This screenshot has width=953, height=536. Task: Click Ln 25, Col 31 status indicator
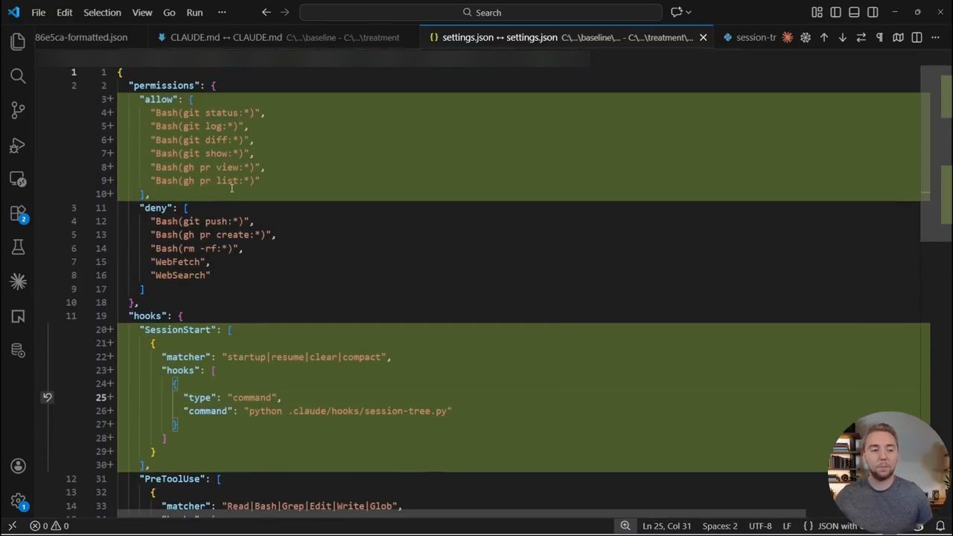667,526
